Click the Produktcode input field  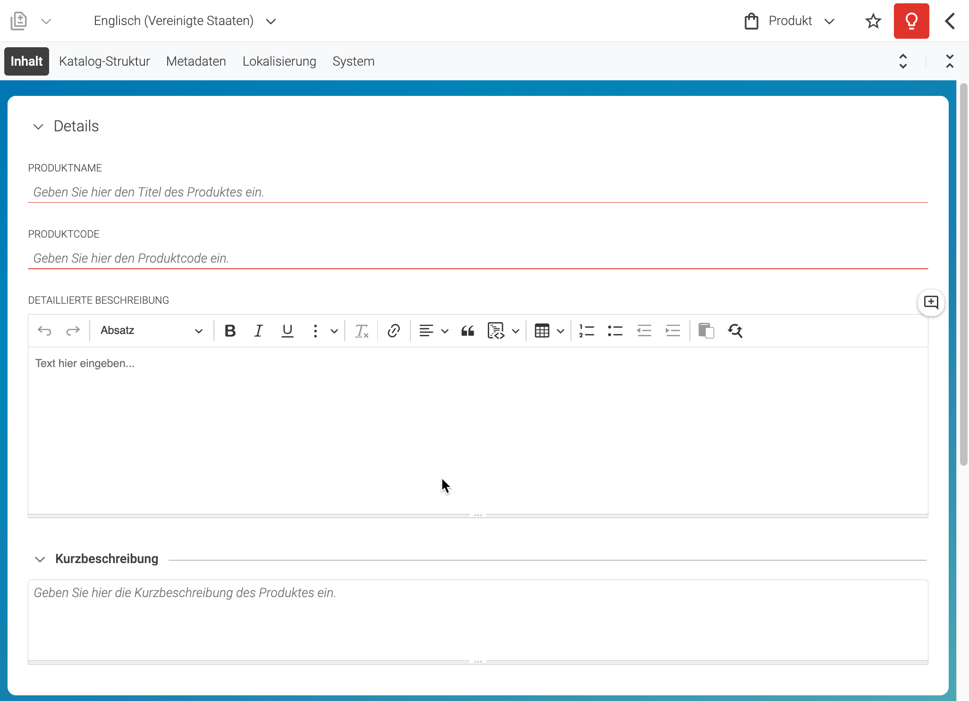point(478,258)
